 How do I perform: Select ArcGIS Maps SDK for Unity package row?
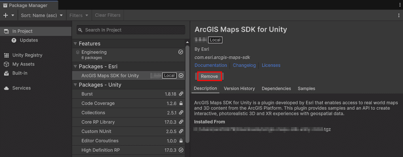[128, 75]
